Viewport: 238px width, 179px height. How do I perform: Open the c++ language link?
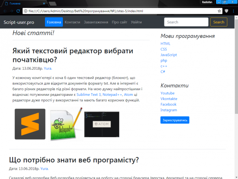coord(164,66)
